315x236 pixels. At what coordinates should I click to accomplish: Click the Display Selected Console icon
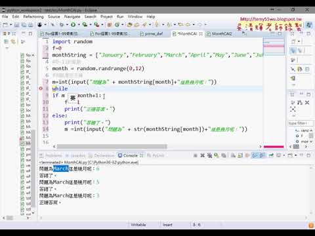point(278,155)
